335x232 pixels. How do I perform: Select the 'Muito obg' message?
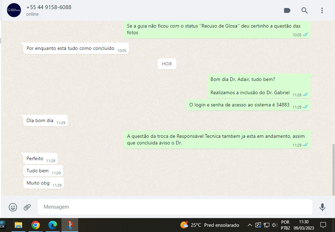[x=44, y=183]
